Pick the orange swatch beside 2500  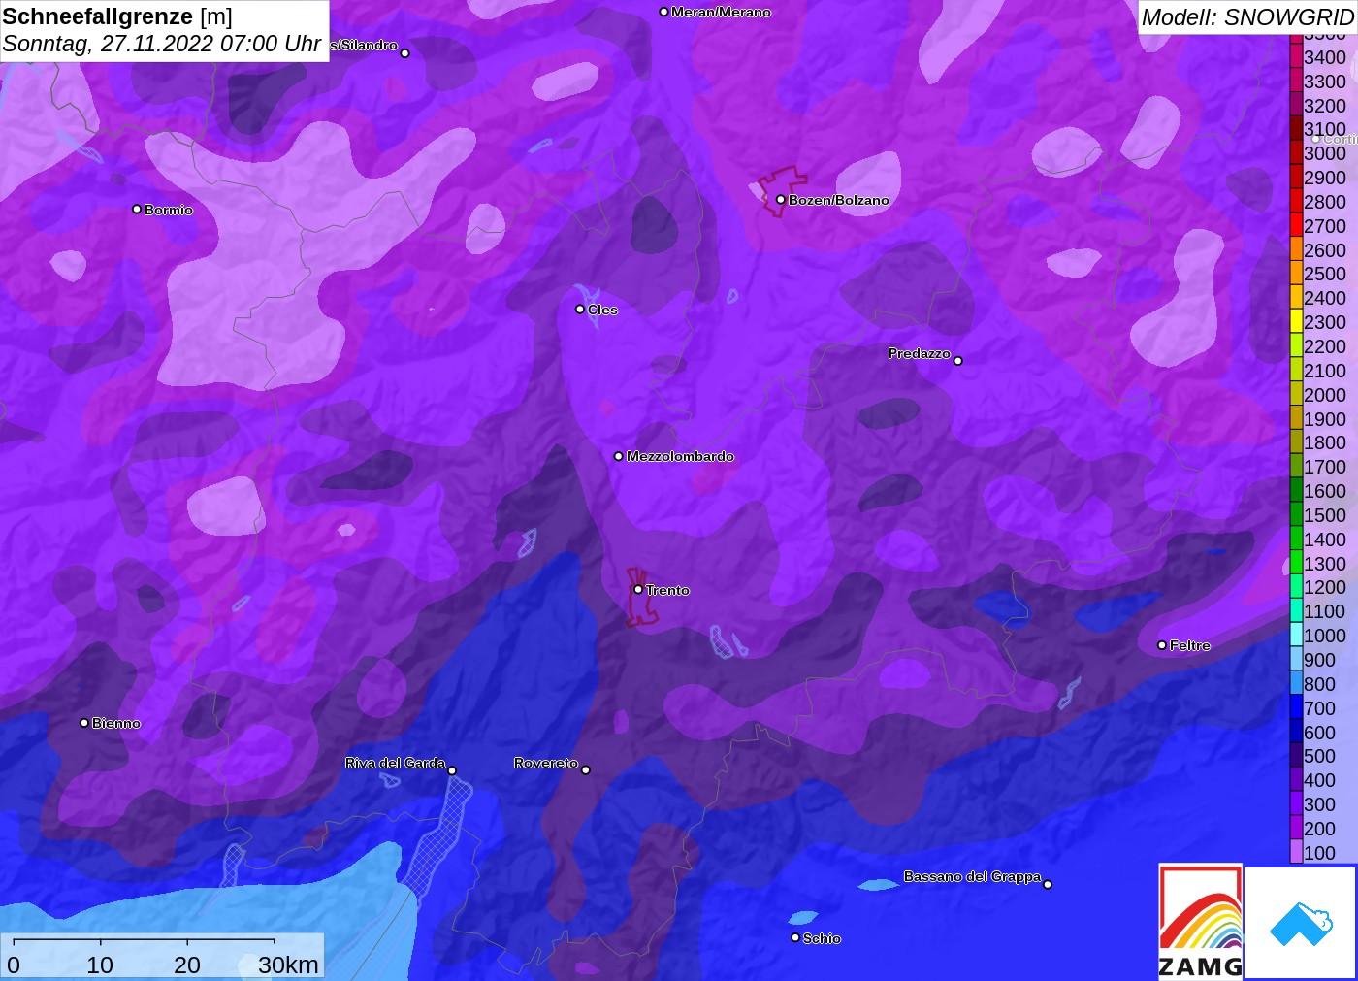pos(1296,274)
